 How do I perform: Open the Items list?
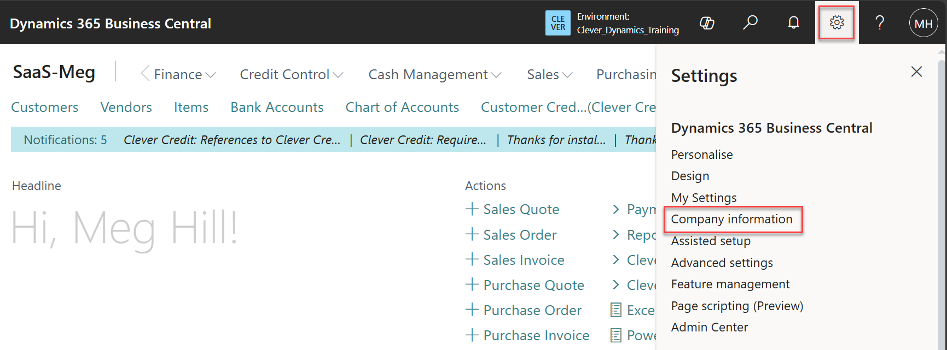coord(191,107)
